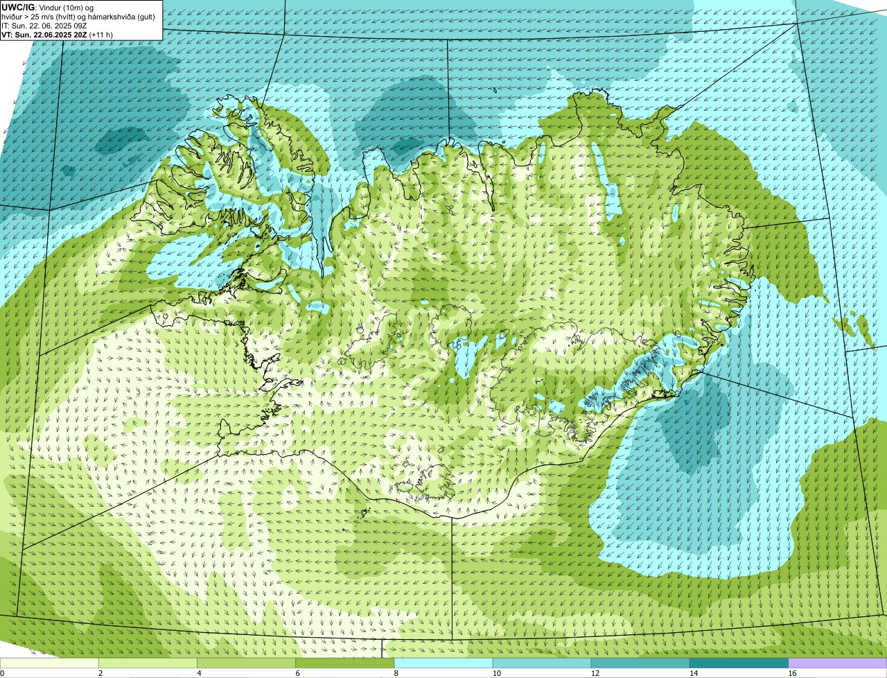Click the '2' label on the colour scale
Viewport: 887px width, 678px height.
100,673
